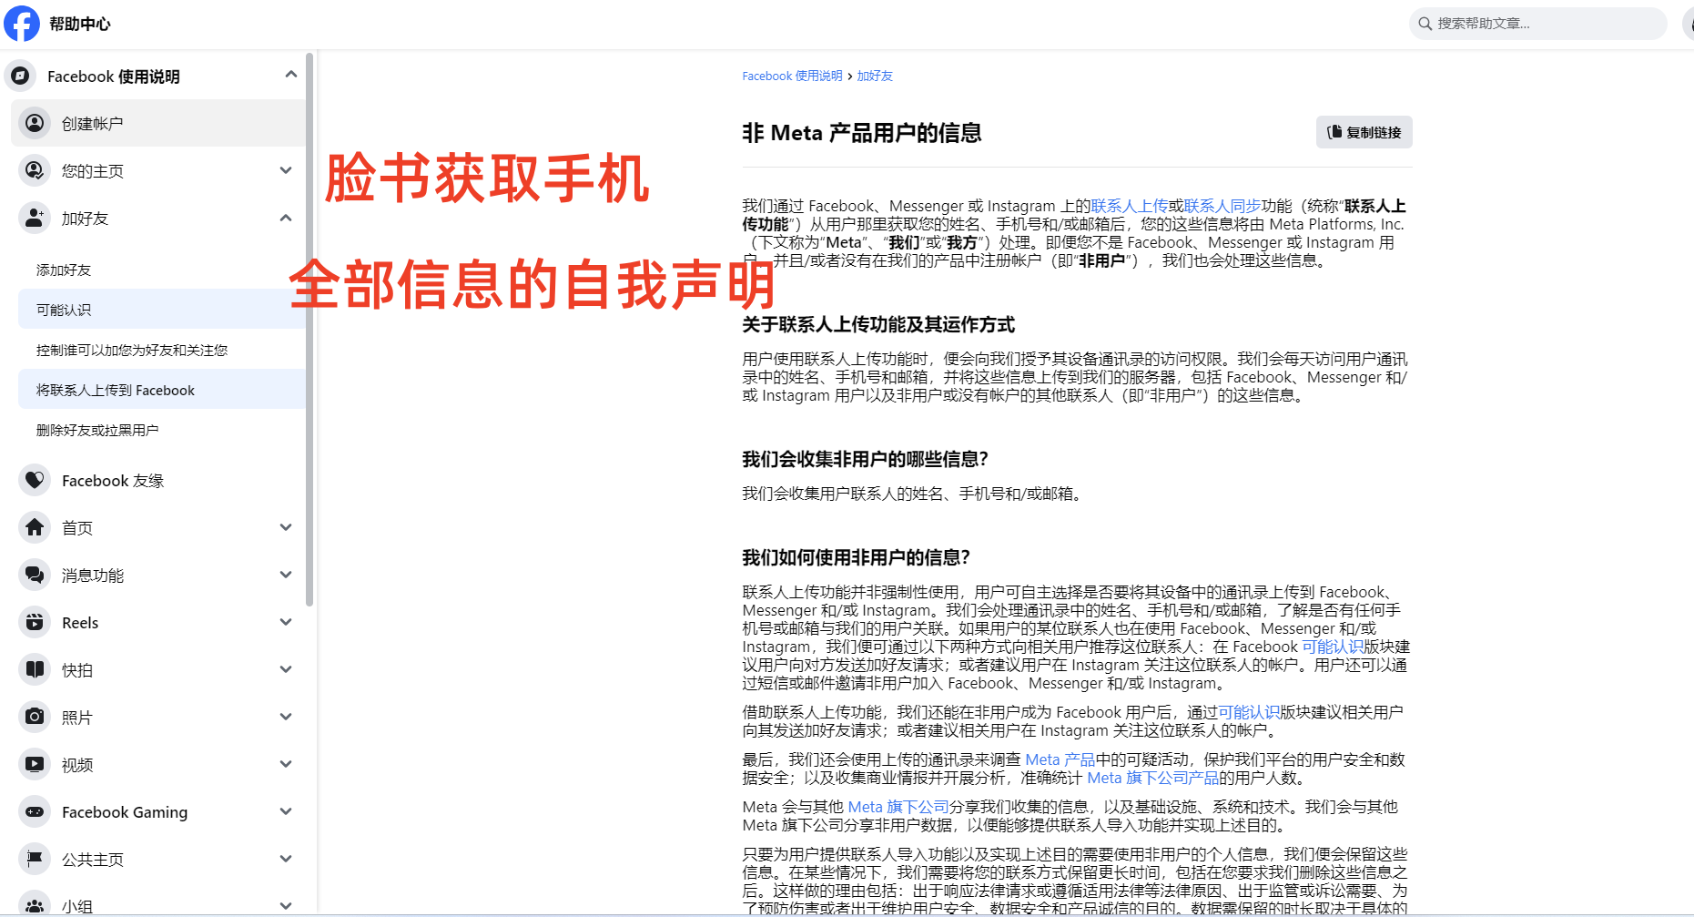This screenshot has height=917, width=1694.
Task: Collapse the 加好友 section chevron
Action: (286, 218)
